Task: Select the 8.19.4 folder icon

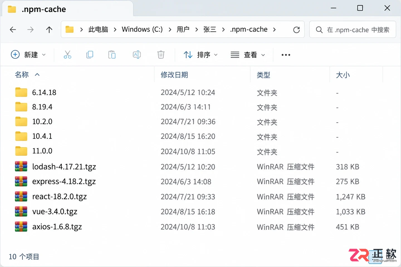Action: click(x=21, y=107)
